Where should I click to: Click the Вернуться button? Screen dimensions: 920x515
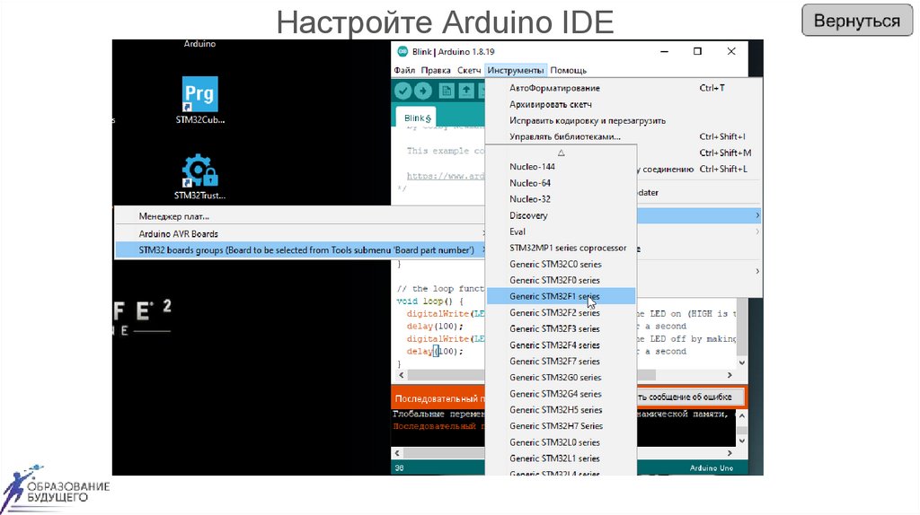[x=857, y=21]
